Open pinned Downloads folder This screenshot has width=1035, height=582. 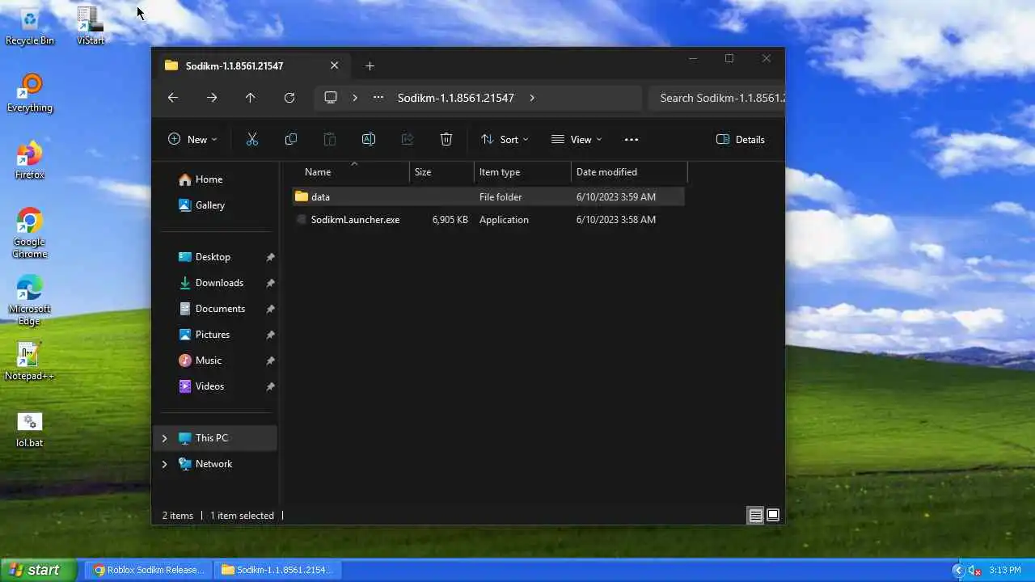coord(218,283)
